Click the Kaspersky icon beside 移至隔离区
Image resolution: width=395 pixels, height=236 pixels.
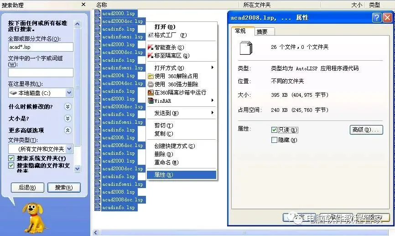pos(151,56)
